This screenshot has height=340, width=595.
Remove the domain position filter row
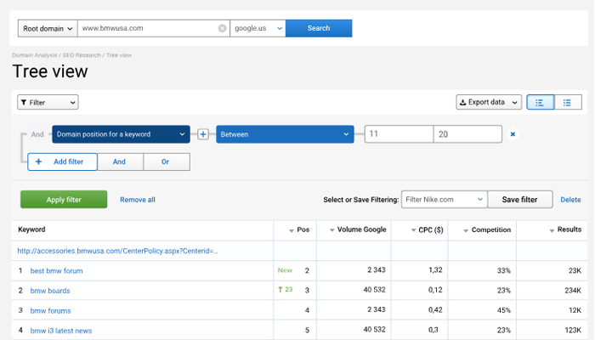coord(513,134)
